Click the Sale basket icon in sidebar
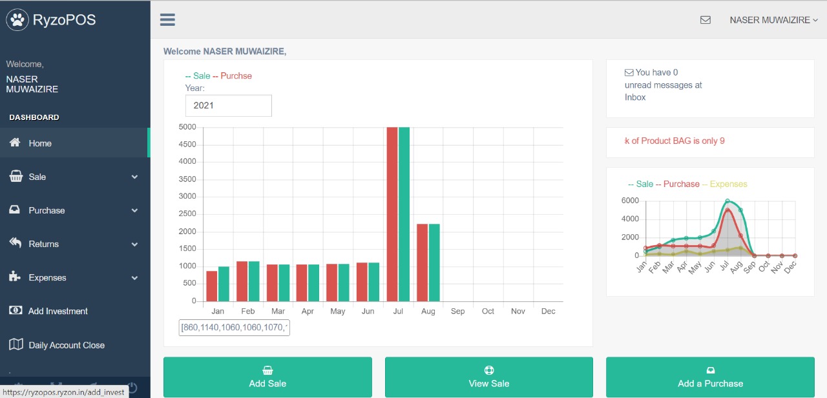The width and height of the screenshot is (827, 398). 16,177
